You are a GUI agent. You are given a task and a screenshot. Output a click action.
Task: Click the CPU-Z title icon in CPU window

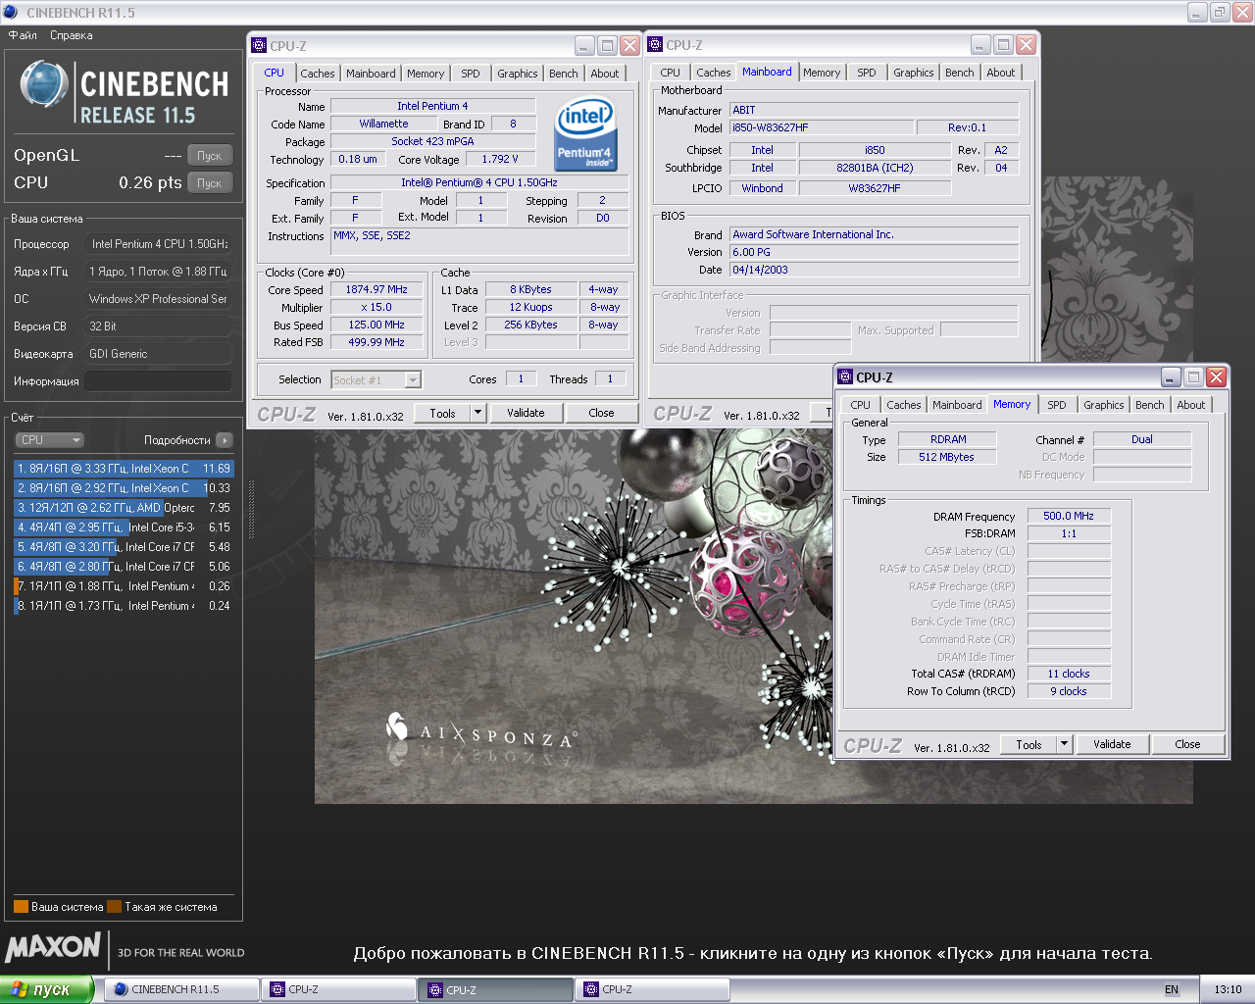click(x=259, y=45)
